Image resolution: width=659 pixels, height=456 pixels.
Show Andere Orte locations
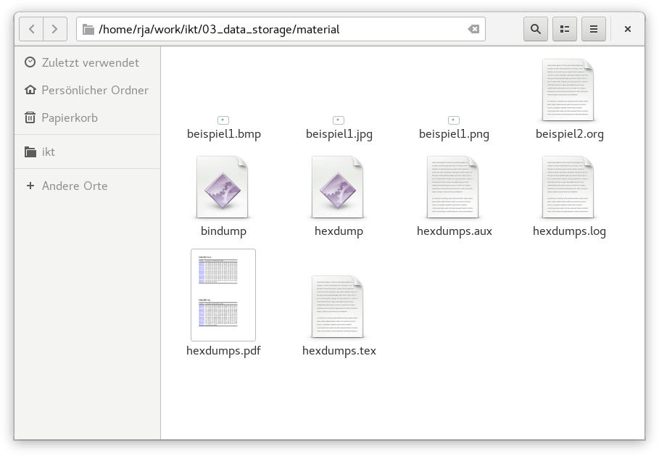[x=74, y=186]
